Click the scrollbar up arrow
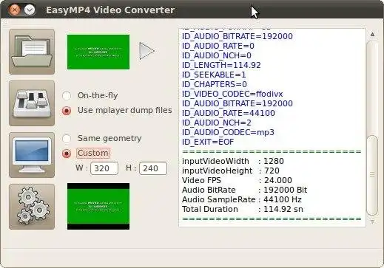 (372, 35)
